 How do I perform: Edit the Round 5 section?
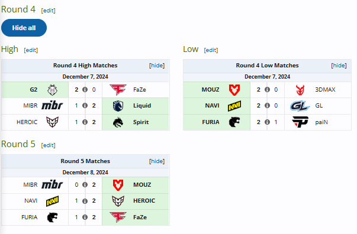pos(49,145)
